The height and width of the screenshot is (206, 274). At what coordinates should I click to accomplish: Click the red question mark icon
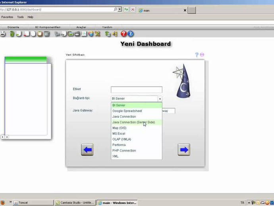tap(123, 33)
